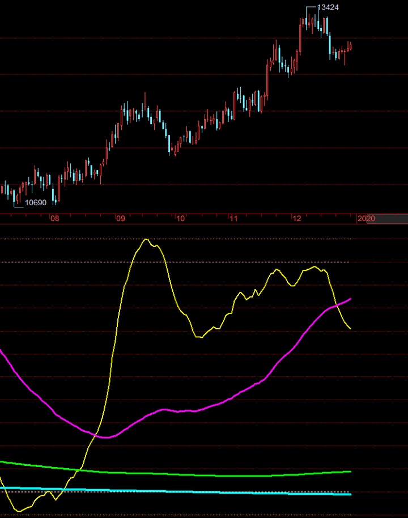Select the 09 month label on time axis
Screen dimensions: 408x518
(121, 218)
